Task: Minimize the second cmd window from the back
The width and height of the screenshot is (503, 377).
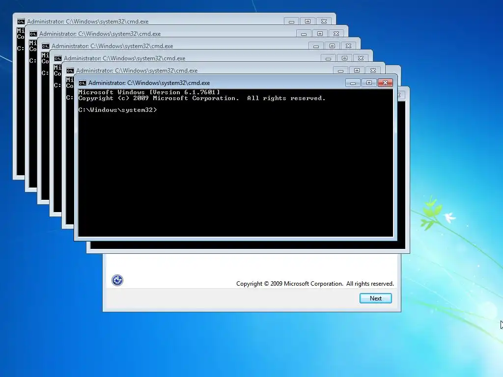Action: coord(304,34)
